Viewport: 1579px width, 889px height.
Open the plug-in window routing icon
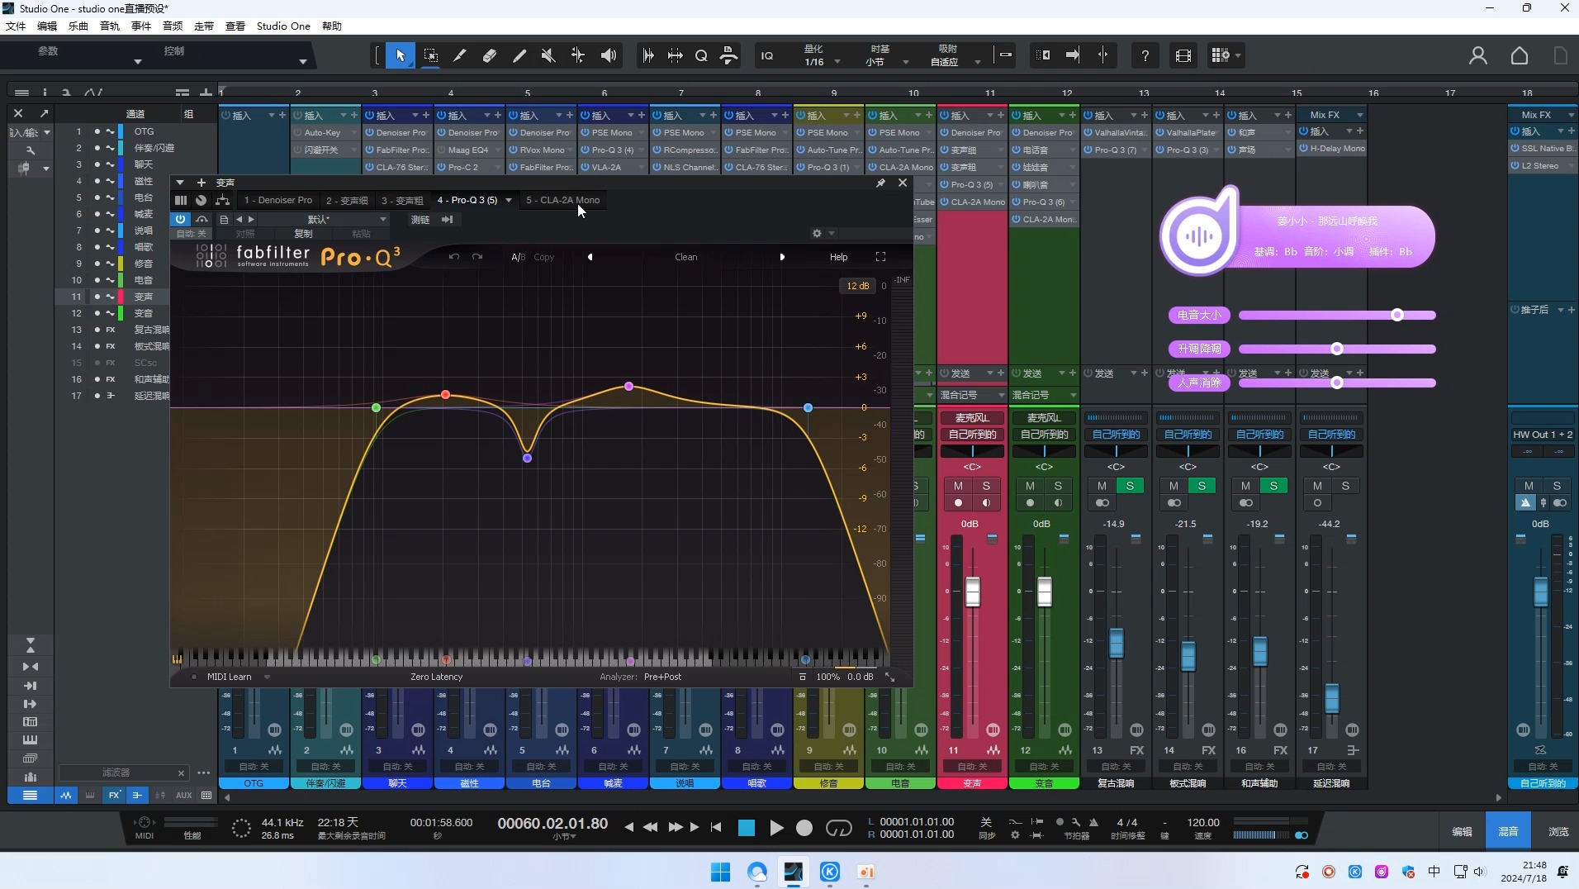tap(222, 200)
